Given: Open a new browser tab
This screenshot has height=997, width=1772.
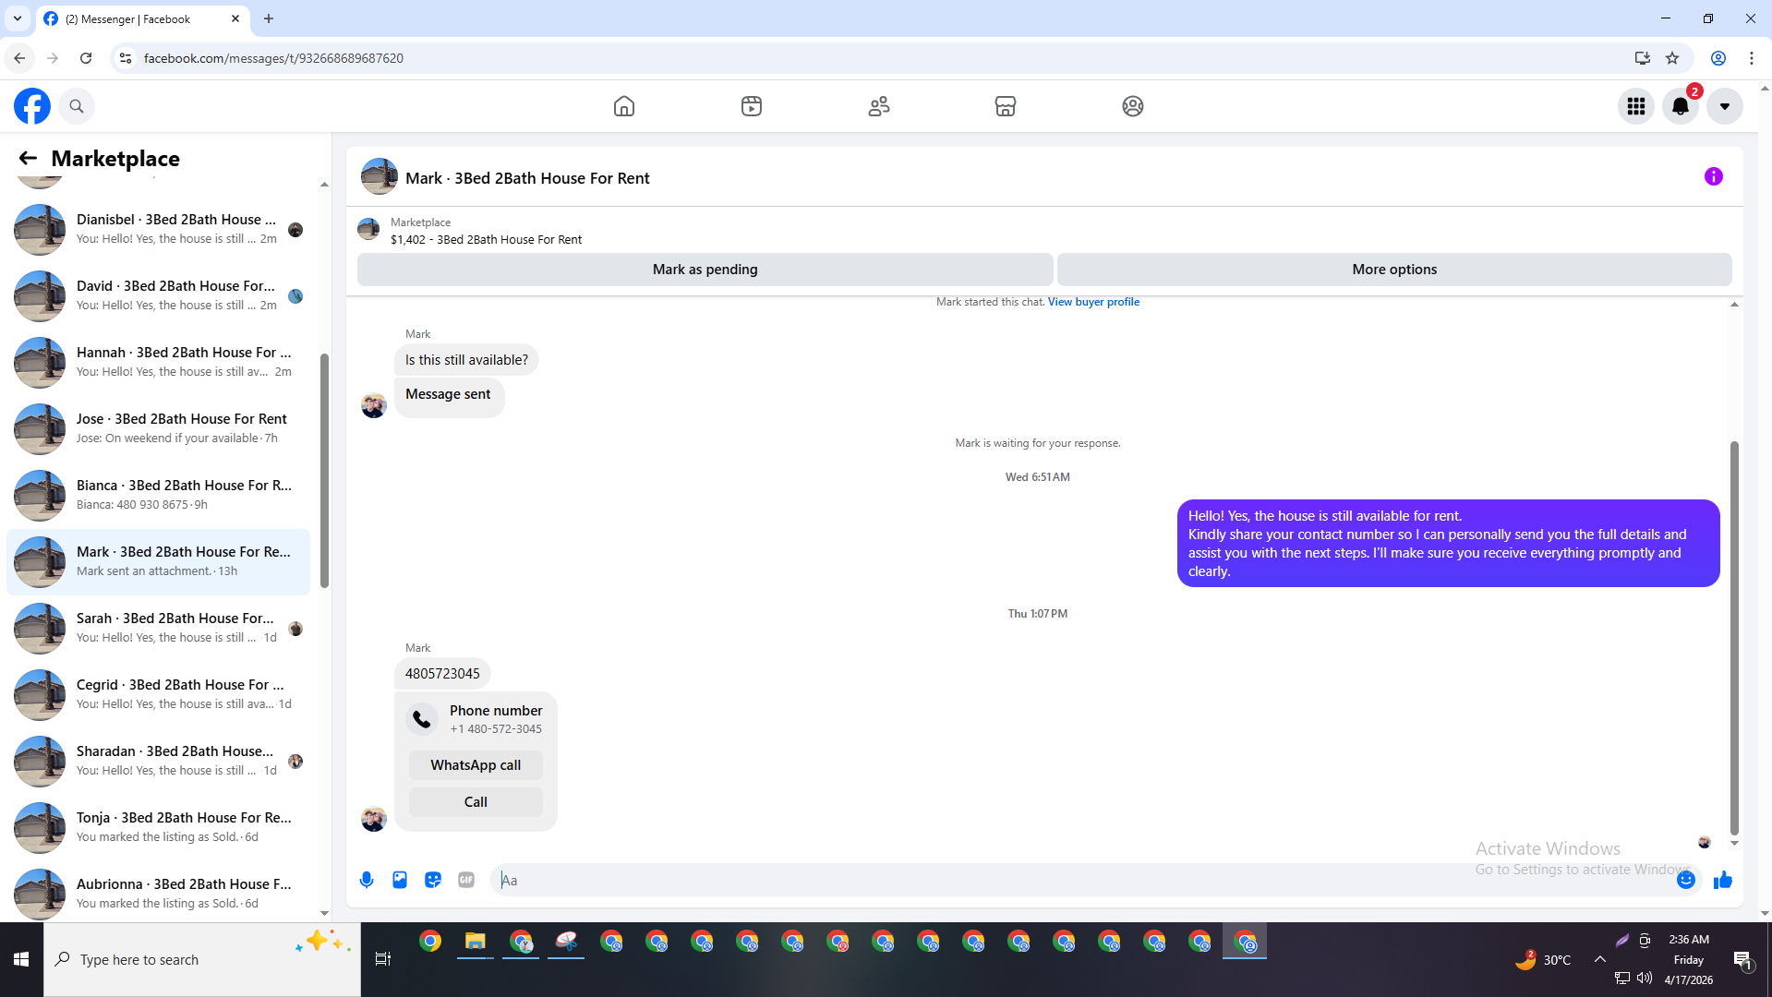Looking at the screenshot, I should tap(269, 18).
